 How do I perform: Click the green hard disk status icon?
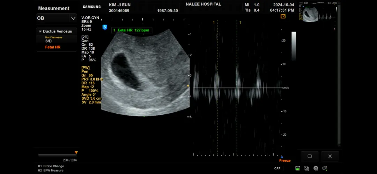point(298,168)
